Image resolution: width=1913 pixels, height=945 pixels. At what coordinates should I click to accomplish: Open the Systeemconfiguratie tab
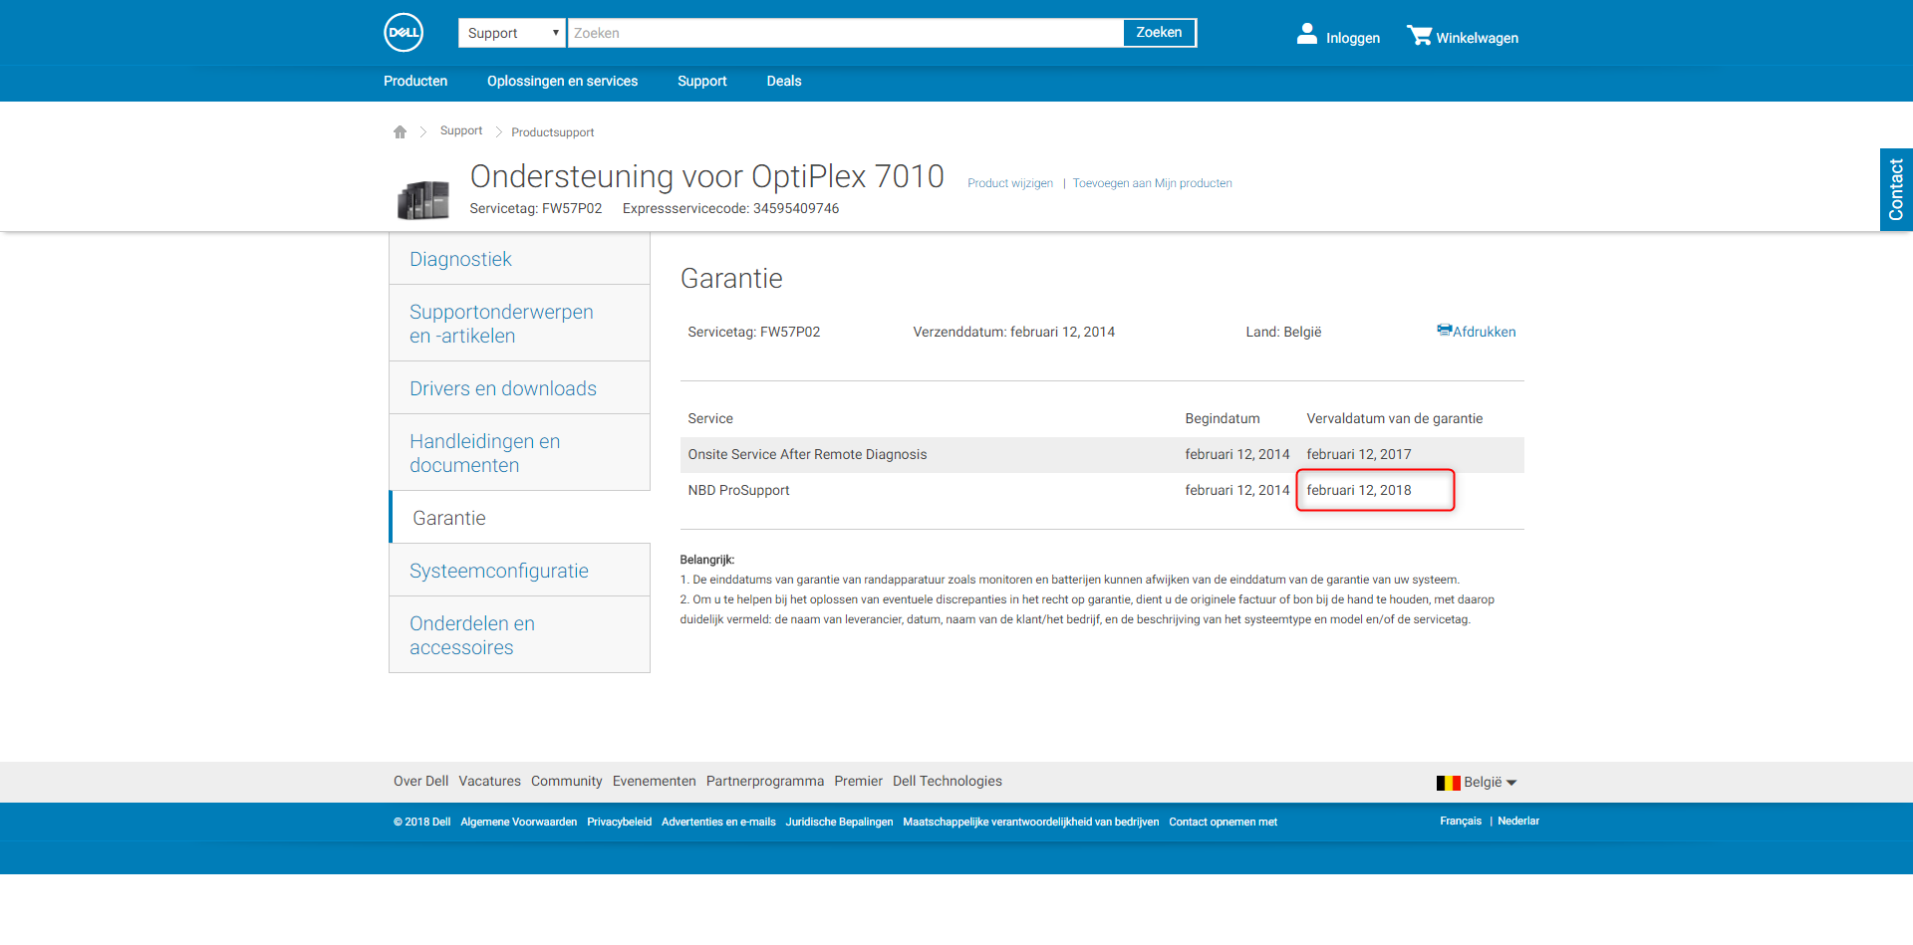[520, 571]
